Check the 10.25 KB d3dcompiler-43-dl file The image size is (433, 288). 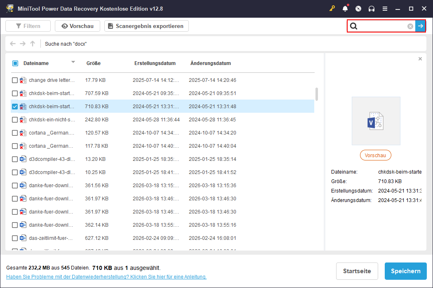(x=15, y=172)
